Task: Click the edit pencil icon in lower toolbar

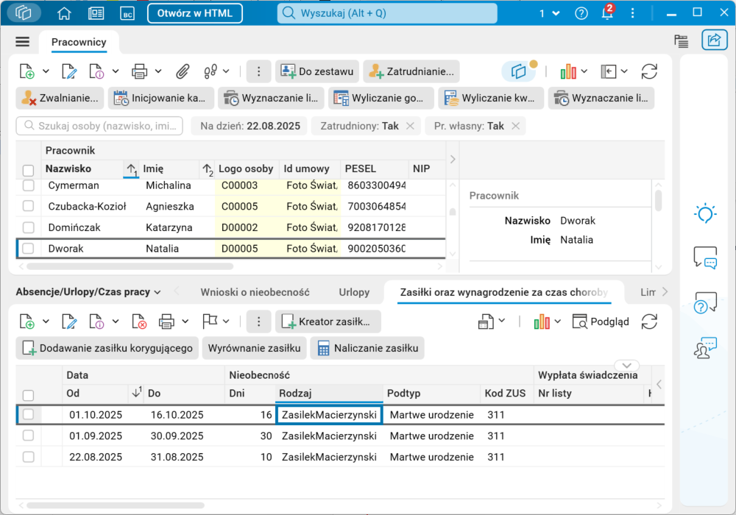Action: click(69, 322)
